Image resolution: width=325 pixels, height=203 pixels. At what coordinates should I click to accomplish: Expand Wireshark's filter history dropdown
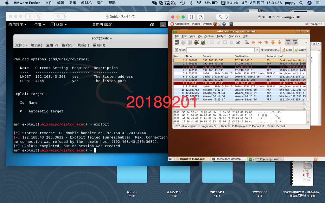[257, 50]
